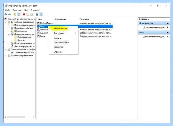The height and width of the screenshot is (126, 173).
Task: Go up one level with folder-arrow icon
Action: pyautogui.click(x=15, y=14)
